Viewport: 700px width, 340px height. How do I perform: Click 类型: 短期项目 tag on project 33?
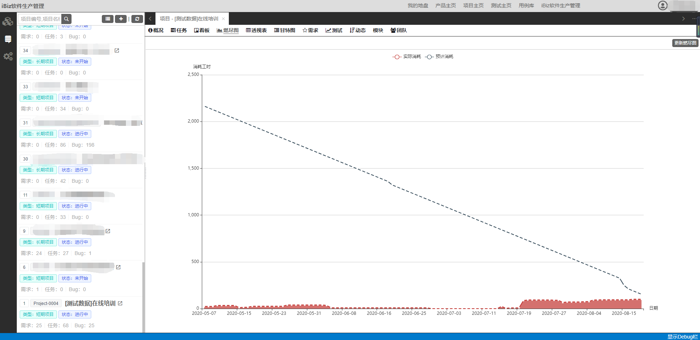pyautogui.click(x=38, y=98)
